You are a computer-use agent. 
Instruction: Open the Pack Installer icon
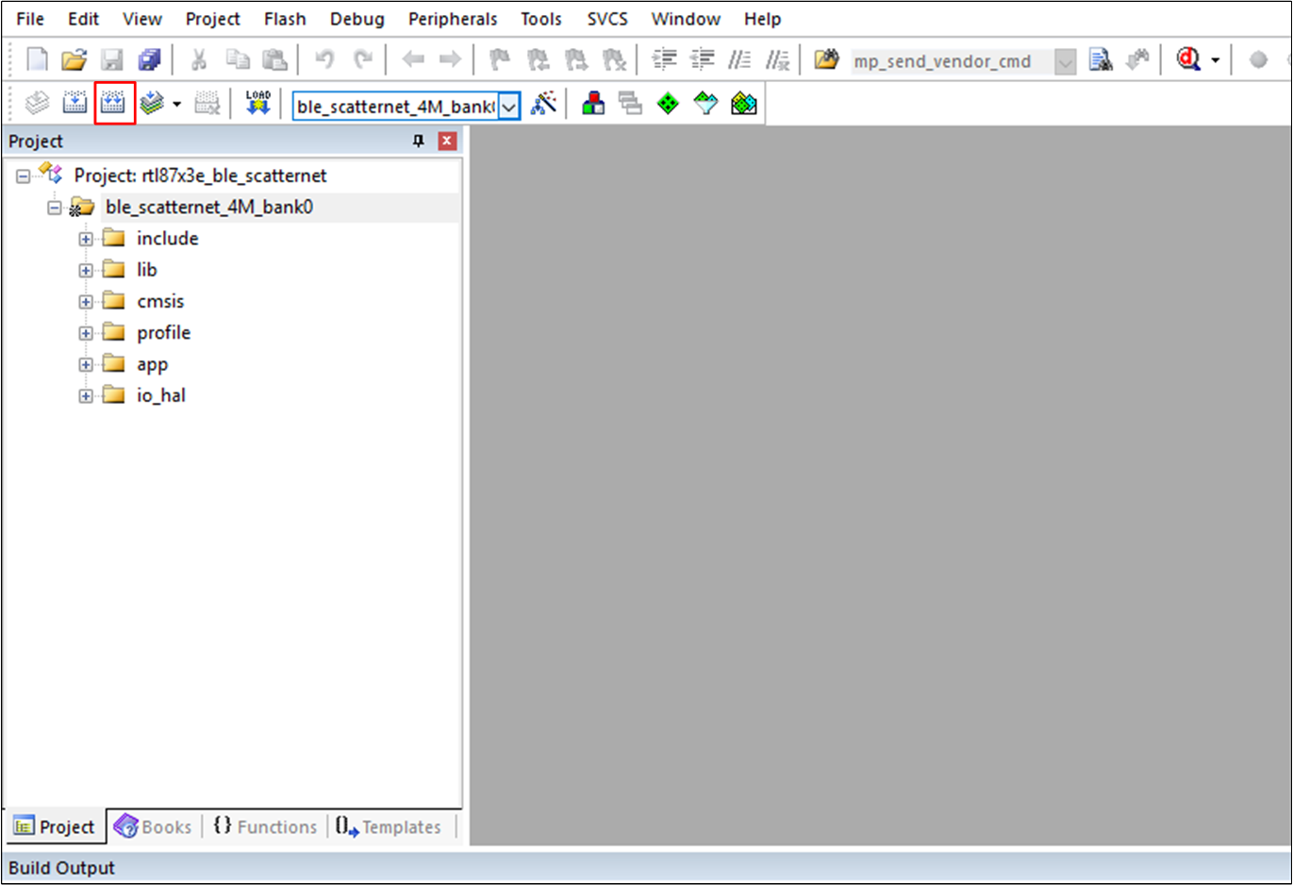tap(744, 104)
